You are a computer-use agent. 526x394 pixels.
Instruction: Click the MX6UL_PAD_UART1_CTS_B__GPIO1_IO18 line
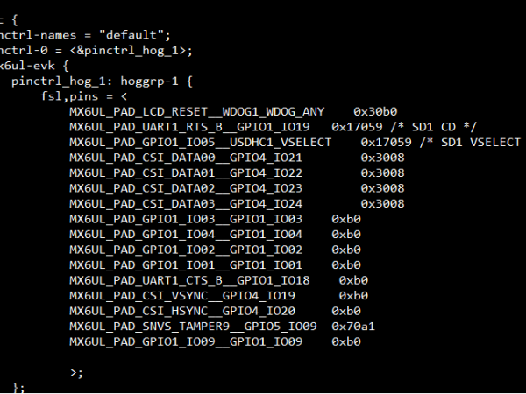[x=189, y=280]
